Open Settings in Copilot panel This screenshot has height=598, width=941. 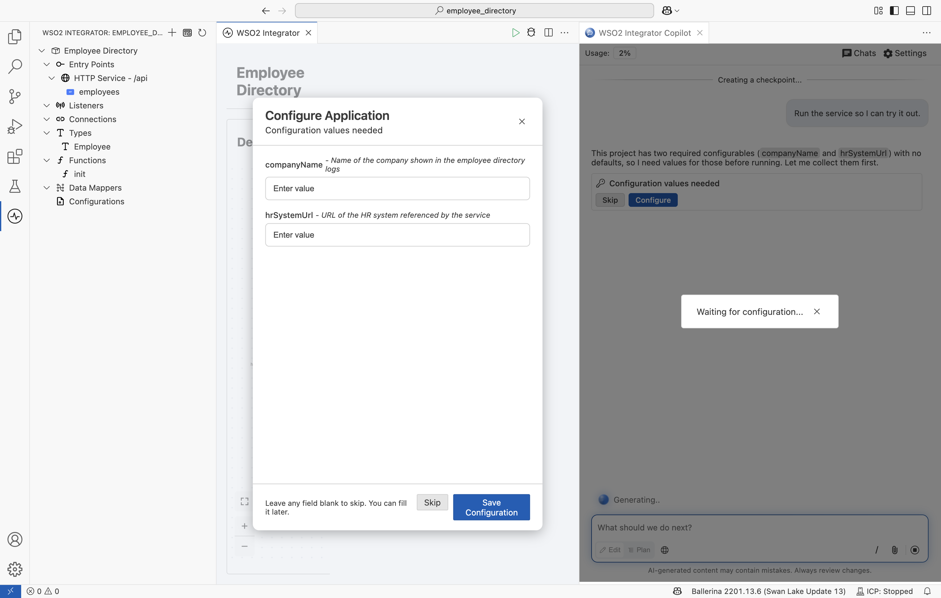[905, 53]
